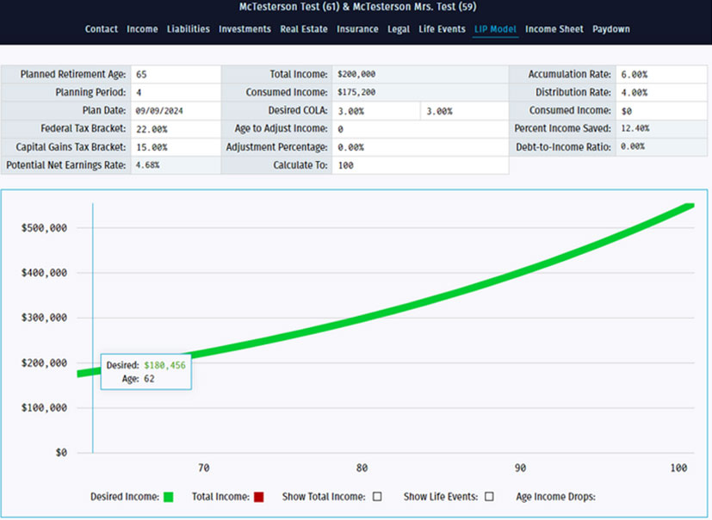Edit the Calculate To field
This screenshot has width=712, height=520.
(x=419, y=165)
